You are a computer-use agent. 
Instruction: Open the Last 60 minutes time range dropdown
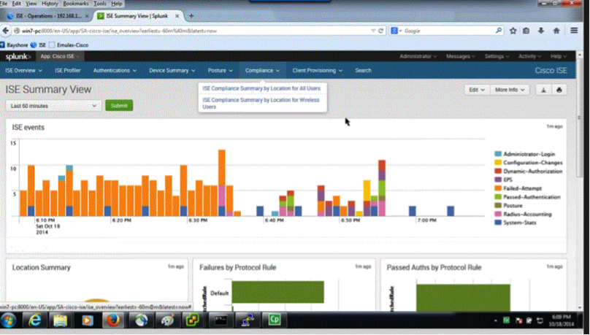pyautogui.click(x=53, y=106)
